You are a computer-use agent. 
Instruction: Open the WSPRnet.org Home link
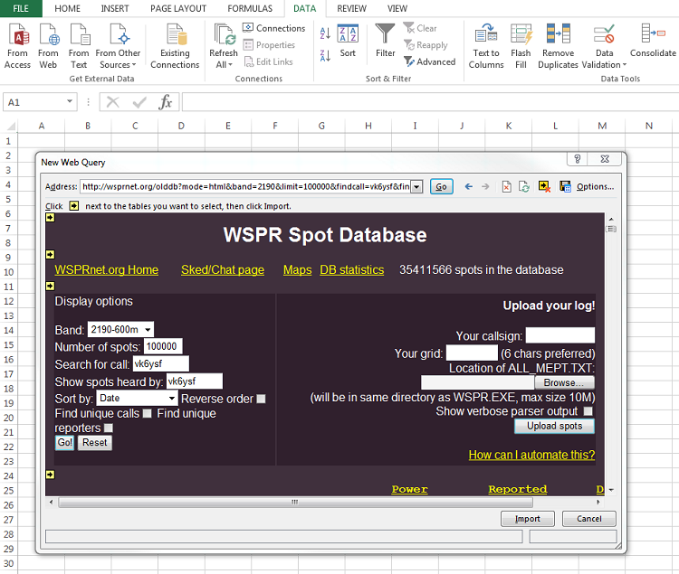pos(106,270)
